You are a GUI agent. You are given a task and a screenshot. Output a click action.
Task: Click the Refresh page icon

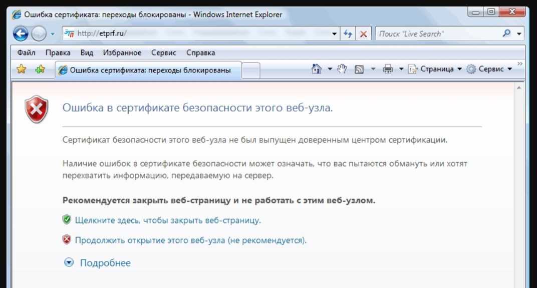[348, 33]
